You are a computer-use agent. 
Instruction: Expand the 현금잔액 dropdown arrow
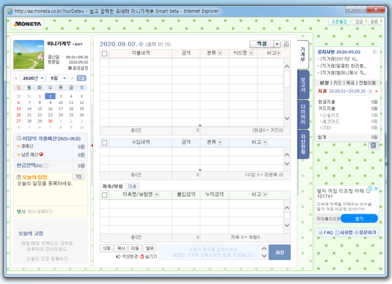coord(46,165)
